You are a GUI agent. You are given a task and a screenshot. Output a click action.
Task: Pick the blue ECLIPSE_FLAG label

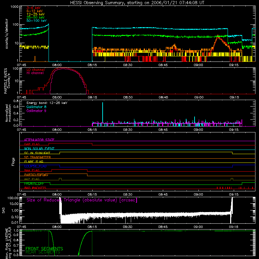(x=35, y=166)
